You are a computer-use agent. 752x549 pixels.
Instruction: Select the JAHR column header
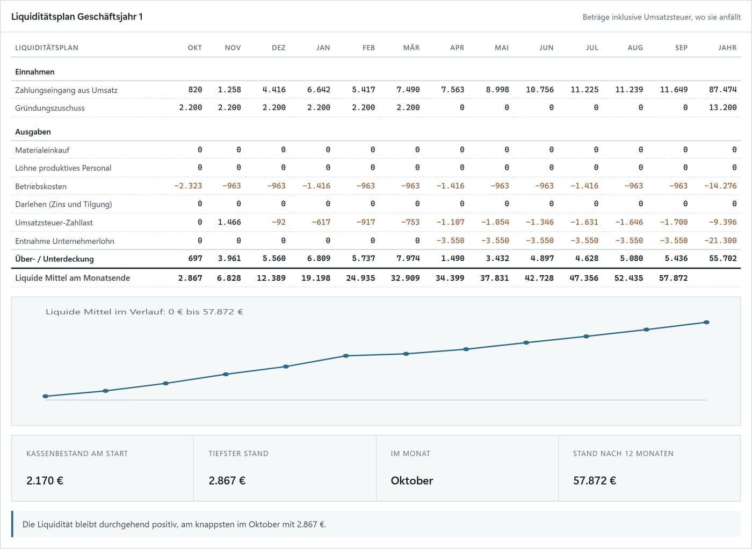click(x=727, y=48)
